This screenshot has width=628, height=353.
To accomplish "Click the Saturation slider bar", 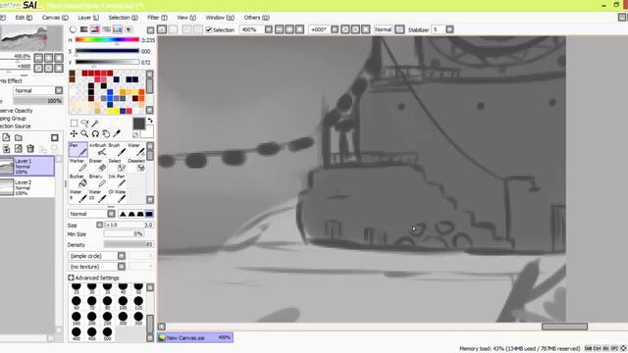I will [107, 51].
